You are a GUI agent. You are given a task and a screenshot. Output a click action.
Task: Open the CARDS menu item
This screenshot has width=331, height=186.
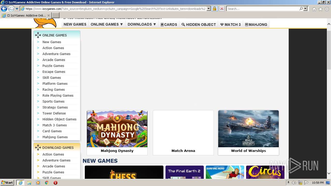(x=169, y=25)
